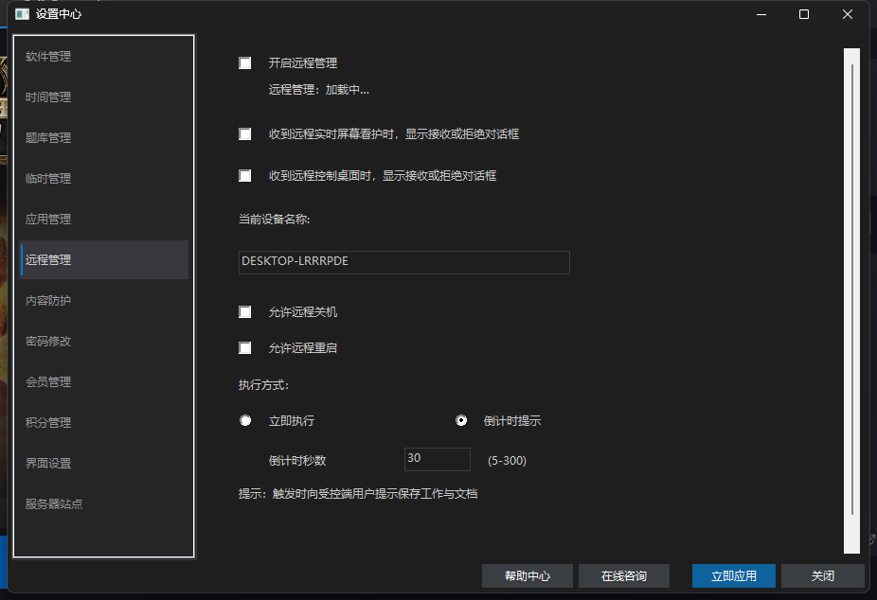Click the 关闭 button
877x600 pixels.
click(823, 576)
